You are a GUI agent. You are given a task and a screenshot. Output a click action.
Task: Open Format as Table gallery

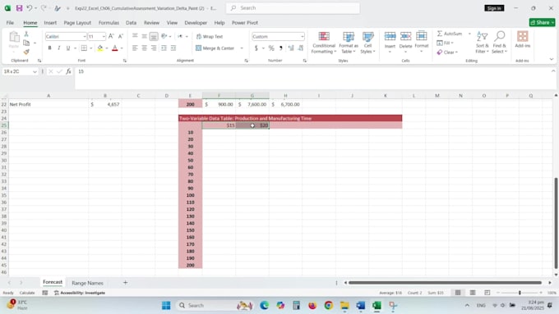coord(349,43)
